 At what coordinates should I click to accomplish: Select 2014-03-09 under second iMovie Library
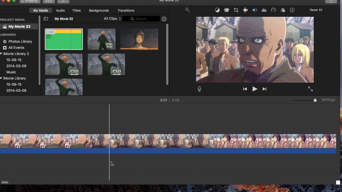coord(16,90)
